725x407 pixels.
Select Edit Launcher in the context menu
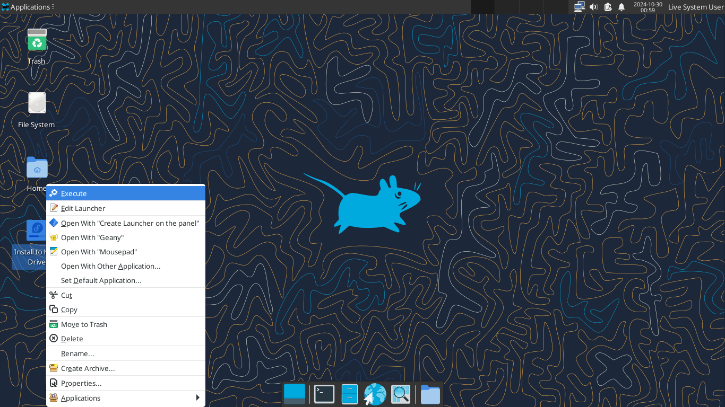point(126,208)
